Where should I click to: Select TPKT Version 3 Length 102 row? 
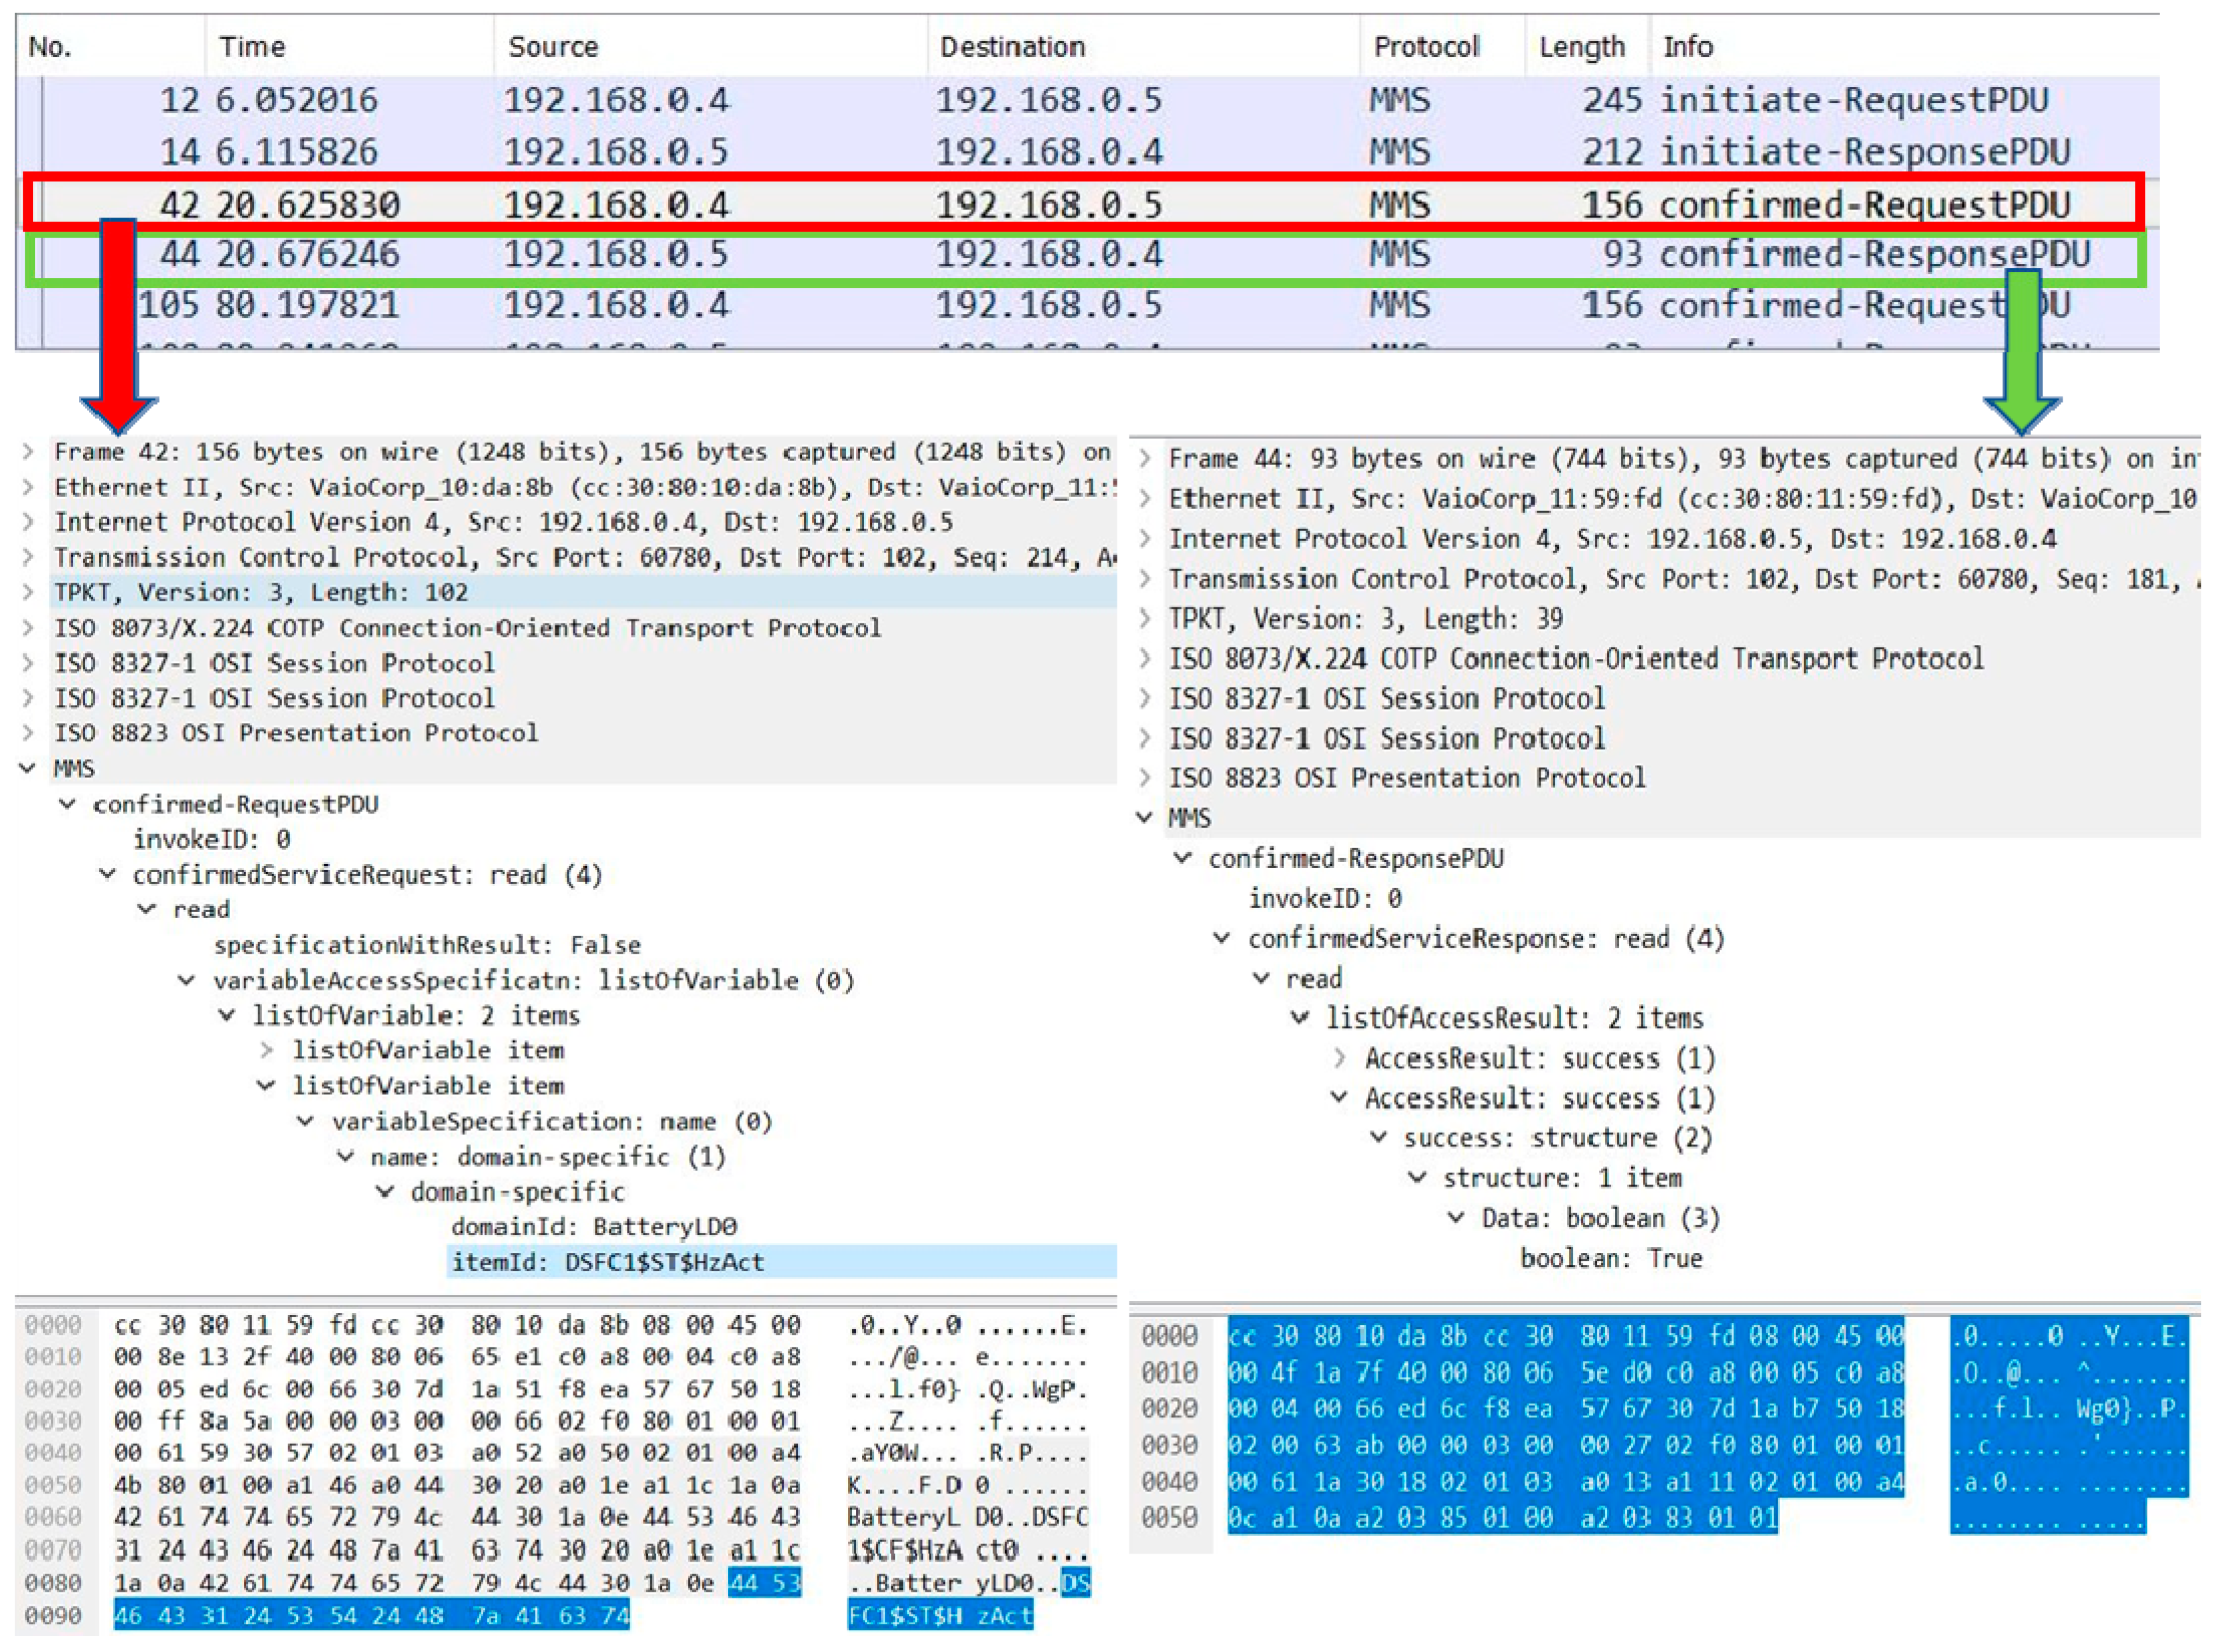pos(260,592)
